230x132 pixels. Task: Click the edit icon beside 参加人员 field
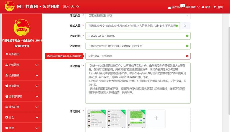click(x=185, y=26)
